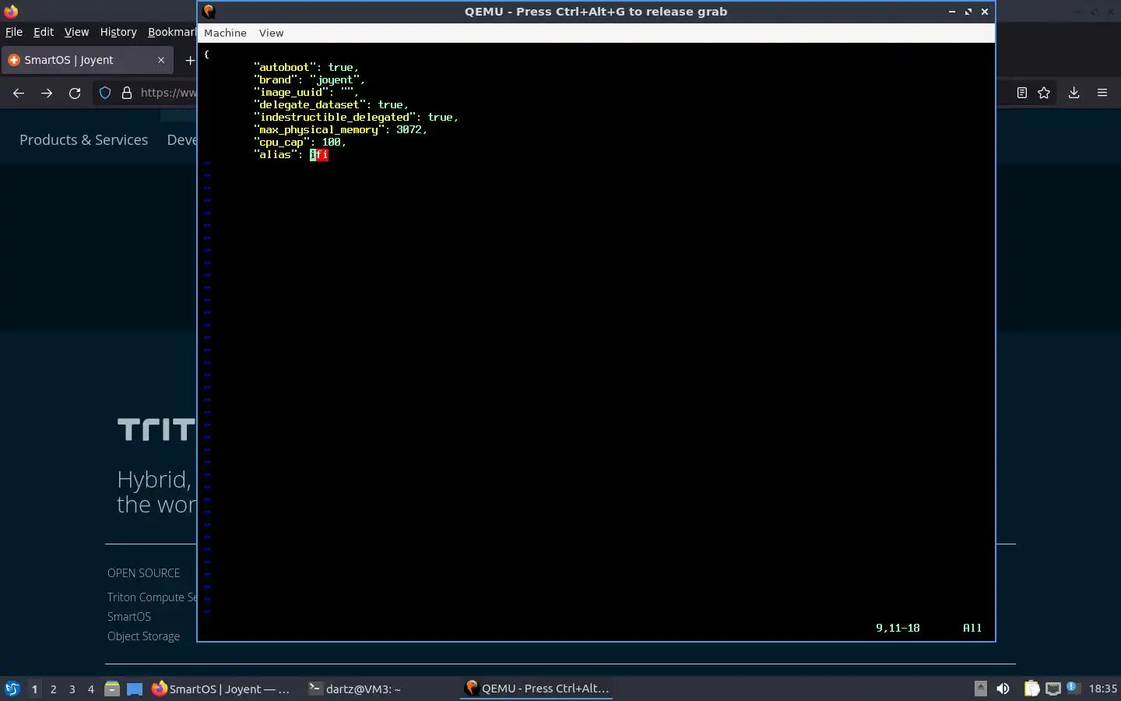Switch to workspace 3
The height and width of the screenshot is (701, 1121).
coord(72,689)
